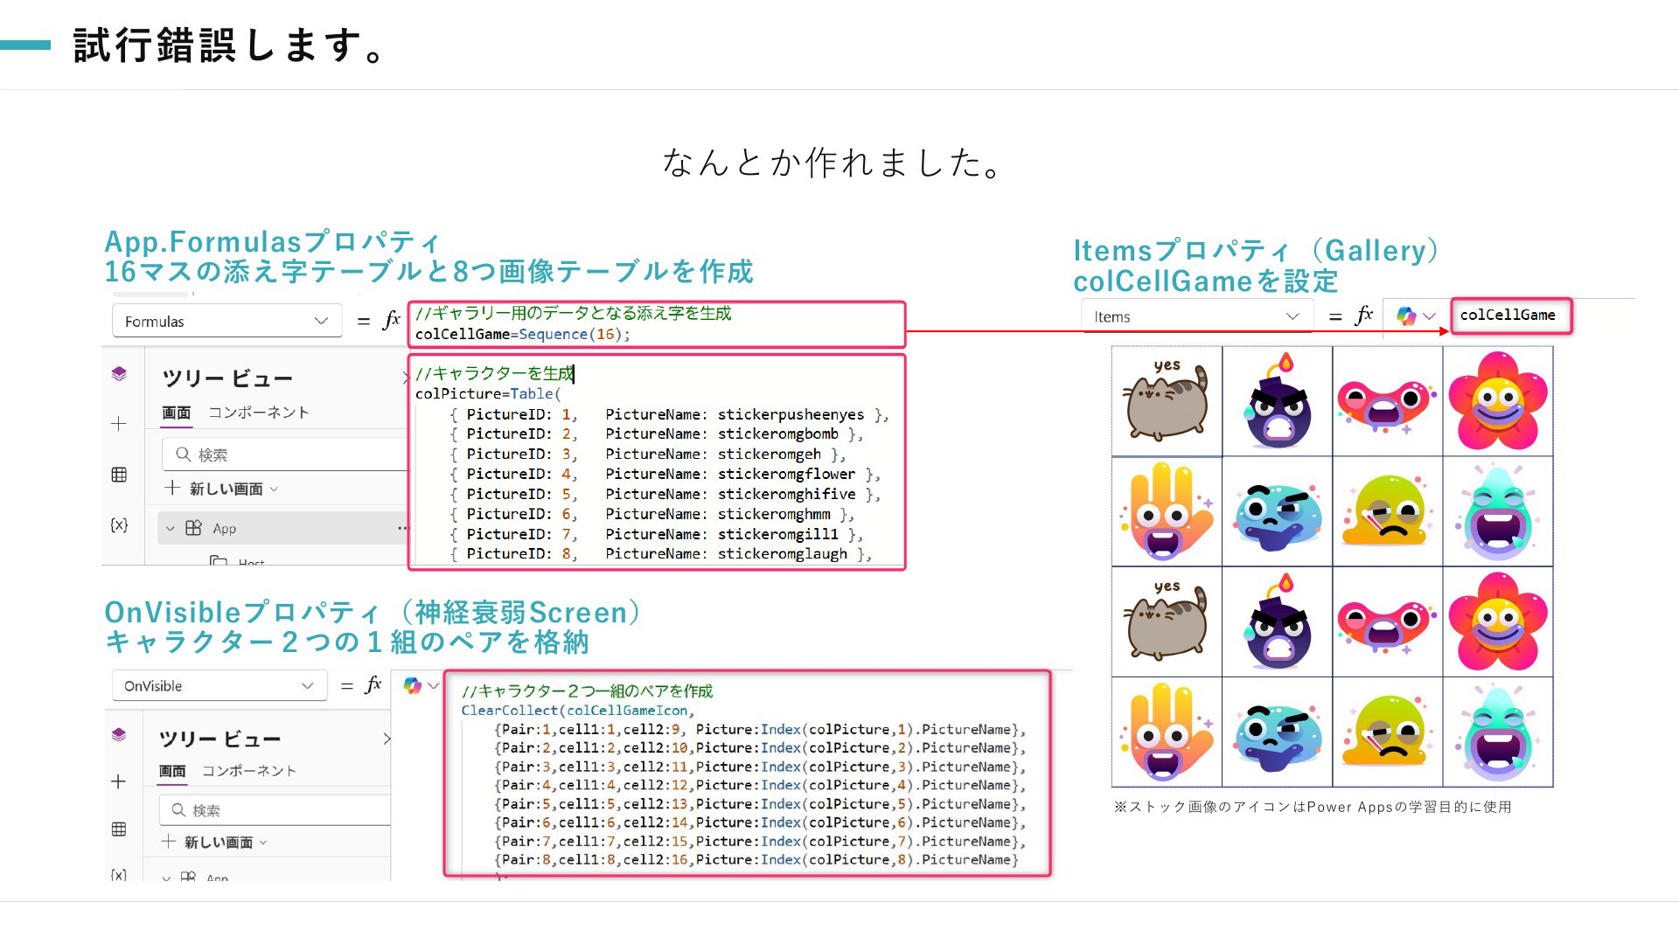The height and width of the screenshot is (944, 1679).
Task: Open Copilot icon next to OnVisible formula
Action: (x=412, y=685)
